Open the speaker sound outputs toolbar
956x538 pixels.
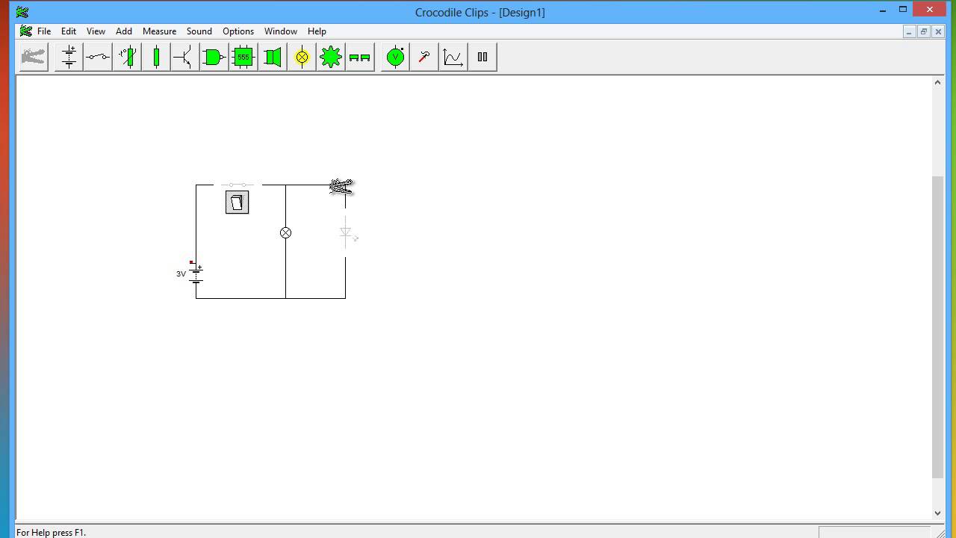273,57
